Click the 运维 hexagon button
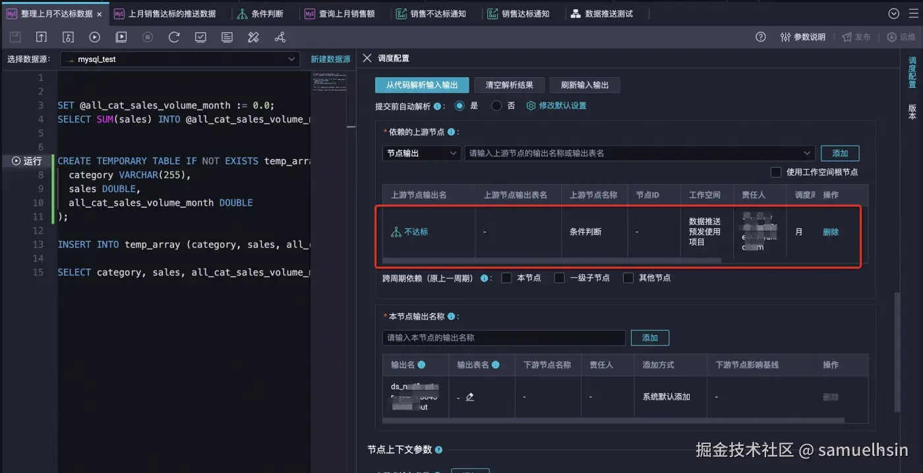The height and width of the screenshot is (473, 923). tap(901, 37)
